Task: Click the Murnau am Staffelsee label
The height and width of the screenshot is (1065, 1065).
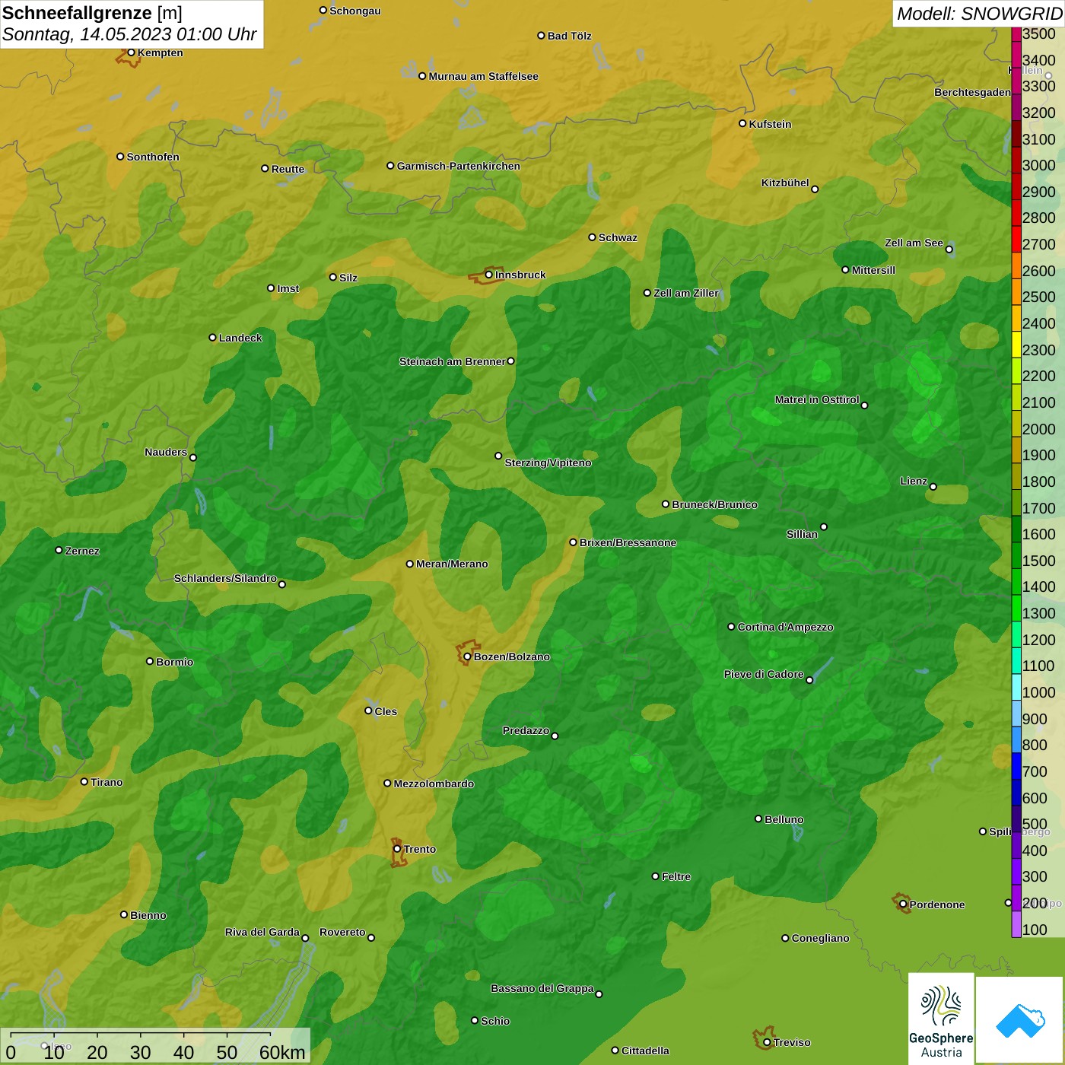Action: tap(483, 76)
